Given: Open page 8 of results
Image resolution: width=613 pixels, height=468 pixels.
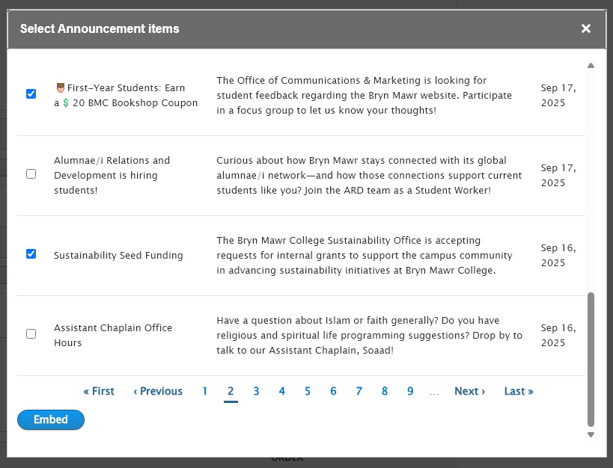Looking at the screenshot, I should click(385, 391).
